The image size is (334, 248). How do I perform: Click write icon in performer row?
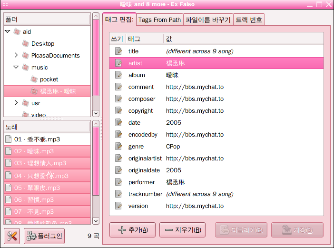[118, 182]
